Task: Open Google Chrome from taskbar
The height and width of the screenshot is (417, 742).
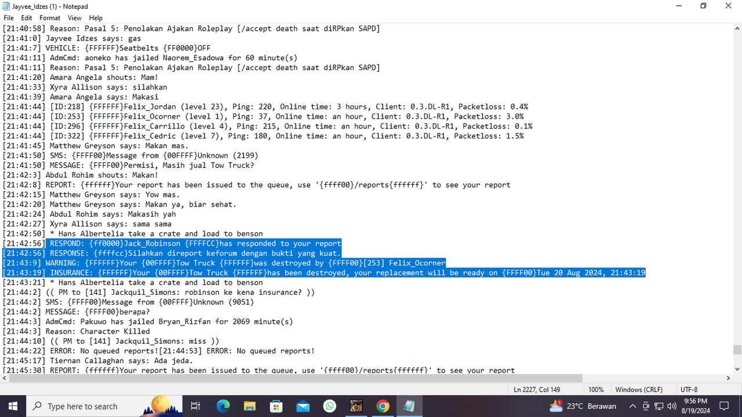Action: point(383,406)
